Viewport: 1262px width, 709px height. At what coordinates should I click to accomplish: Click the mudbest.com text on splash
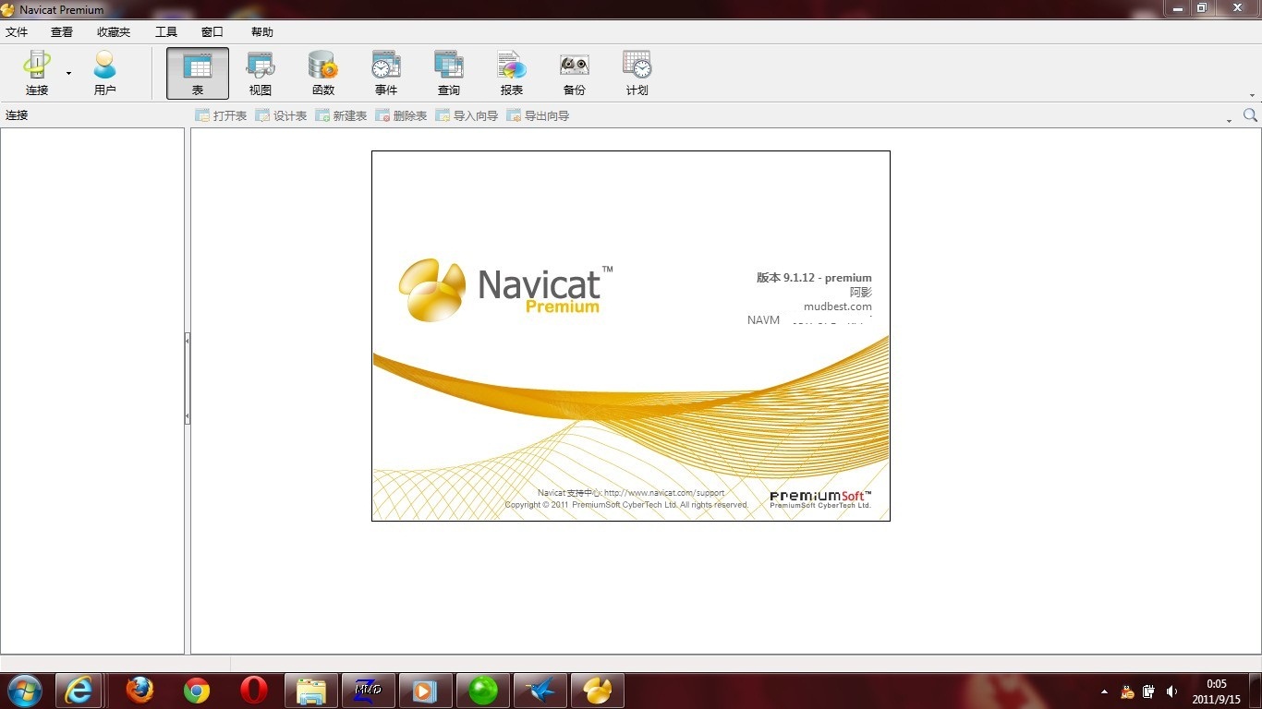click(x=838, y=306)
